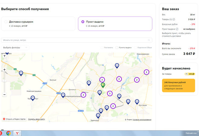Expand the Выбрать фильтры dropdown
The width and height of the screenshot is (199, 136).
click(15, 48)
